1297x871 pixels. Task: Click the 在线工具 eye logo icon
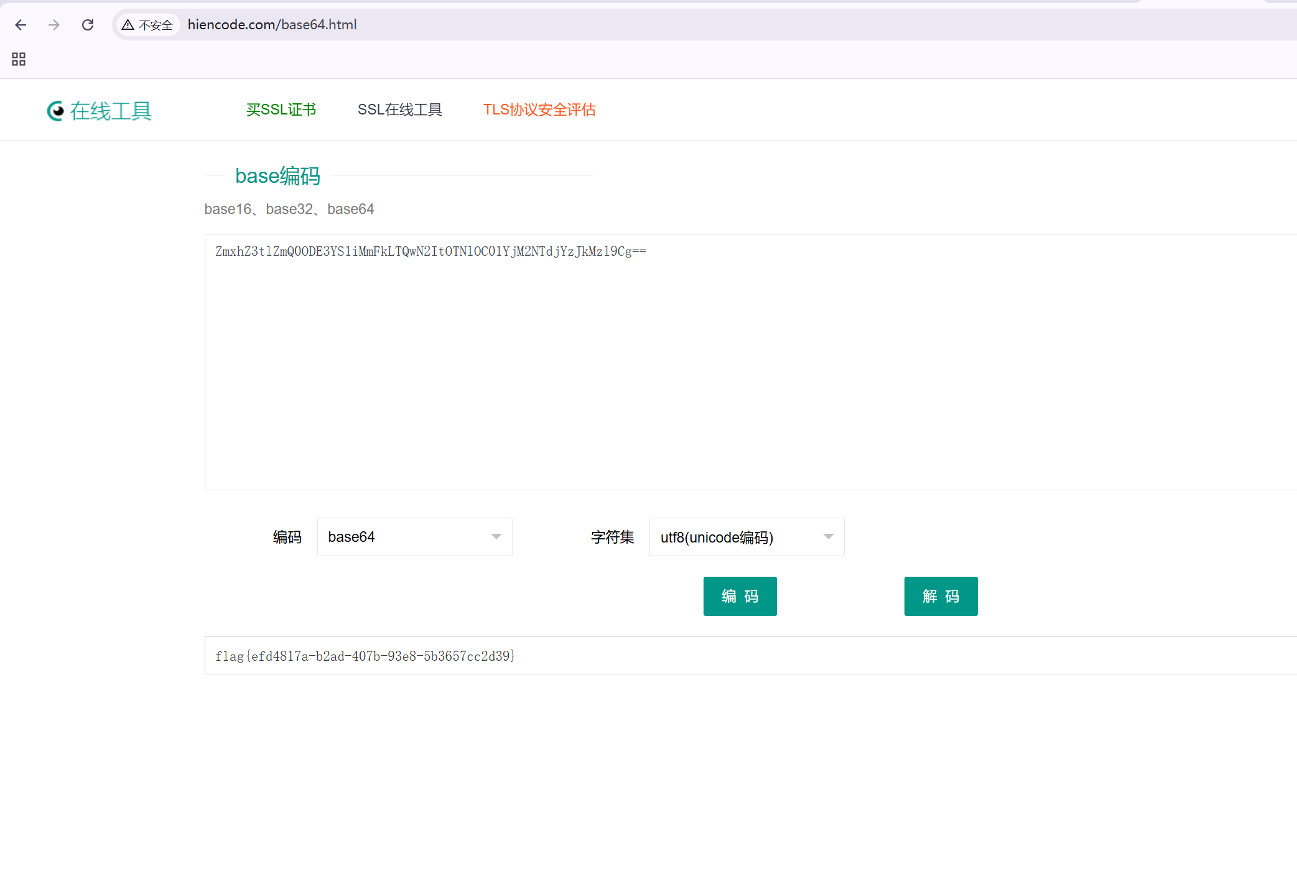coord(55,111)
